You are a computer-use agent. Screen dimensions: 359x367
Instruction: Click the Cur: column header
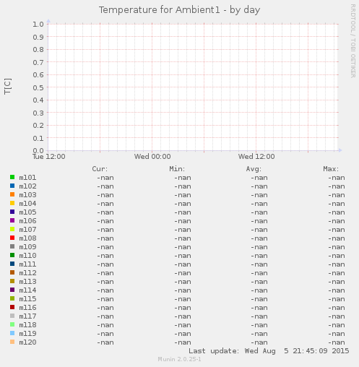(100, 169)
